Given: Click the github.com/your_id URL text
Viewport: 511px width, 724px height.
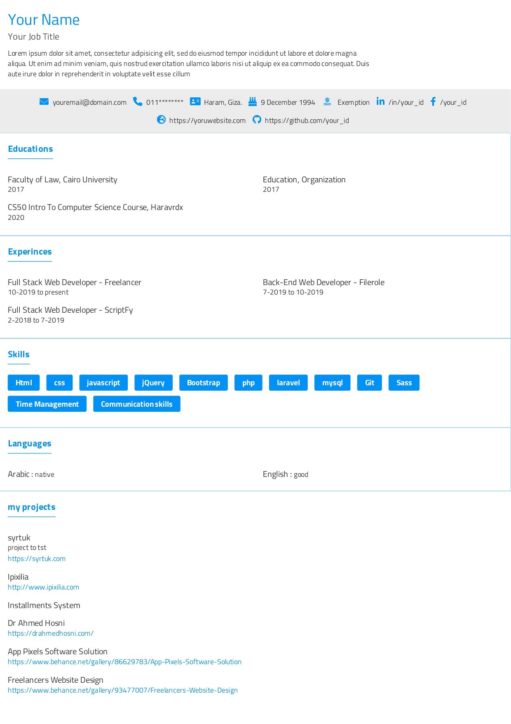Looking at the screenshot, I should point(307,120).
